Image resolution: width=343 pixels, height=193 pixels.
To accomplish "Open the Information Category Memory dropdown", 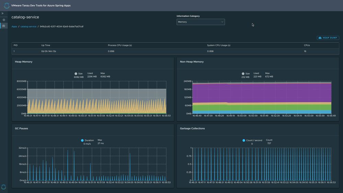I will click(x=201, y=22).
